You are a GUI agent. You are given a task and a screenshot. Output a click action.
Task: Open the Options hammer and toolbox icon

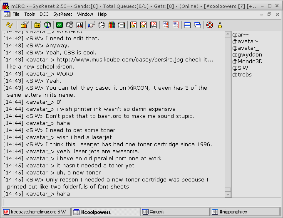24,25
